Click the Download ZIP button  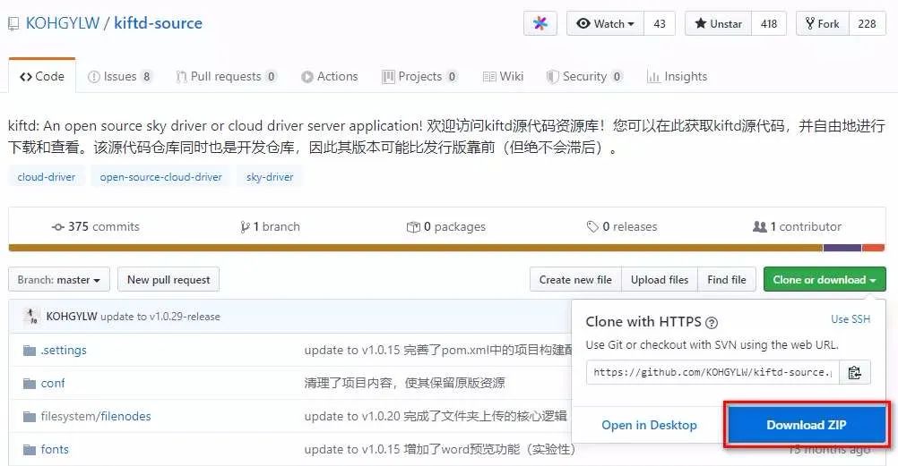click(807, 425)
